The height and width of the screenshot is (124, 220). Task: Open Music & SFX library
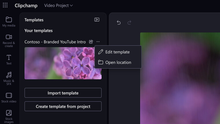9,79
